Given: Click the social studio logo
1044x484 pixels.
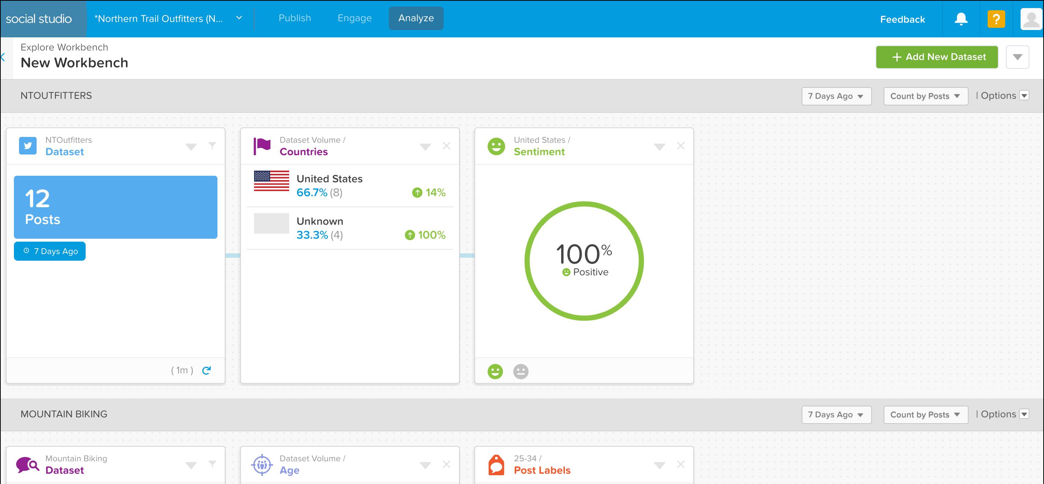Looking at the screenshot, I should (39, 19).
